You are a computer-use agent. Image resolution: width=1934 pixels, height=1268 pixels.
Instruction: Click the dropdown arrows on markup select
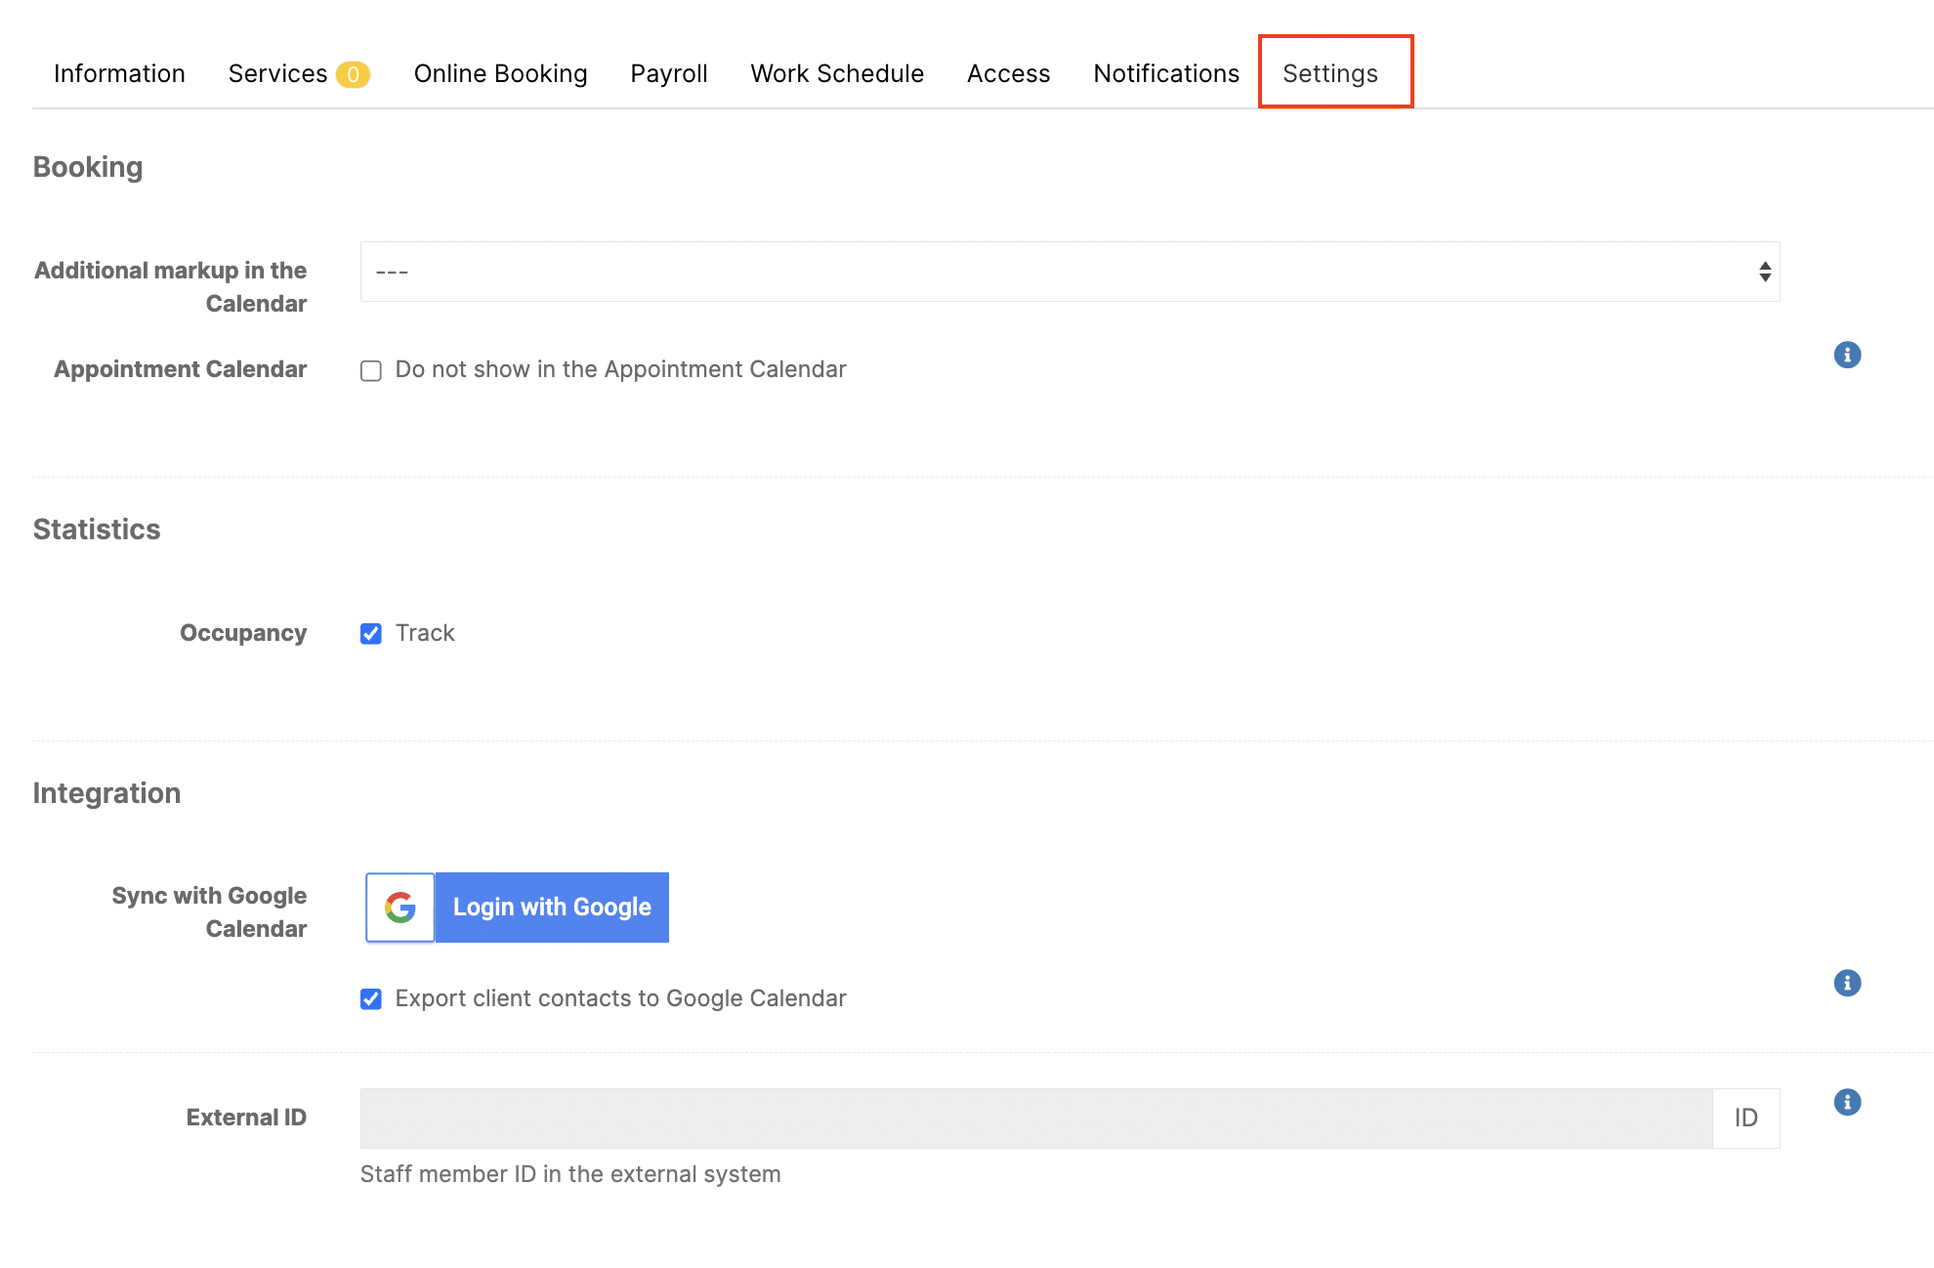[x=1764, y=272]
